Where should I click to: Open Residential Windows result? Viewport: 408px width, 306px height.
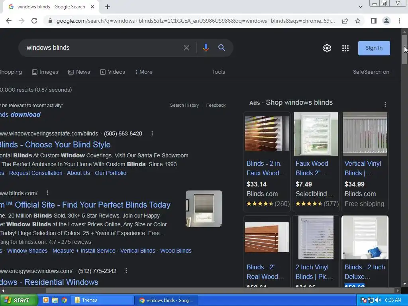point(49,282)
